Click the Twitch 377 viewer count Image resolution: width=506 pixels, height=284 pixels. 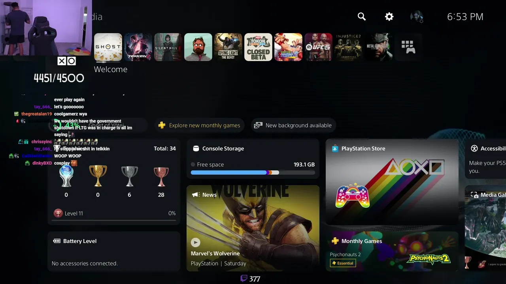coord(251,278)
